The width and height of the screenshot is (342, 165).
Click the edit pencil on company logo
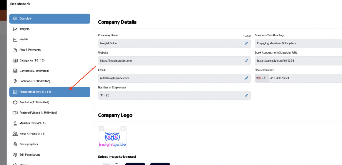tap(102, 129)
